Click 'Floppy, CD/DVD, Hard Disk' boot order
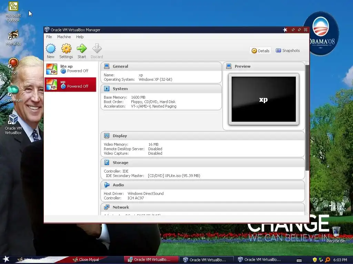 tap(153, 102)
